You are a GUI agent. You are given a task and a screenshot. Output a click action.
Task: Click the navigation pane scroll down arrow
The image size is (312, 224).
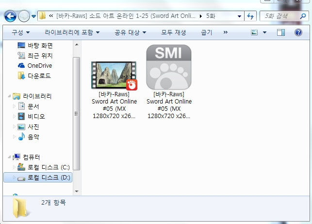(77, 192)
